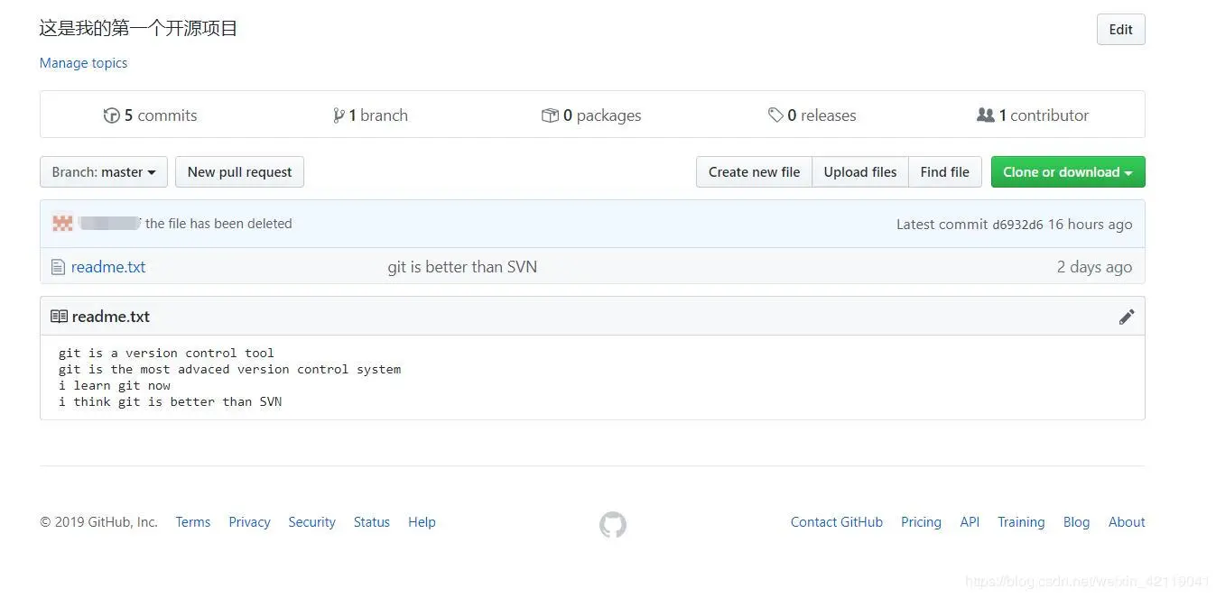
Task: Open the Terms footer link
Action: (193, 522)
